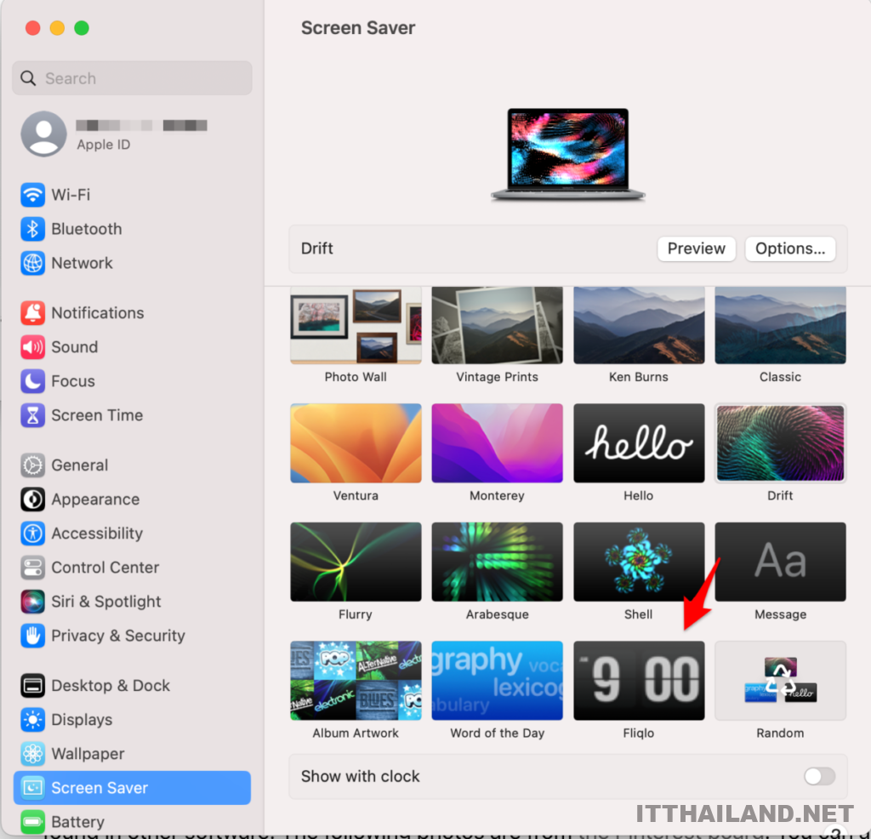Open the Control Center icon
The width and height of the screenshot is (871, 839).
(33, 568)
